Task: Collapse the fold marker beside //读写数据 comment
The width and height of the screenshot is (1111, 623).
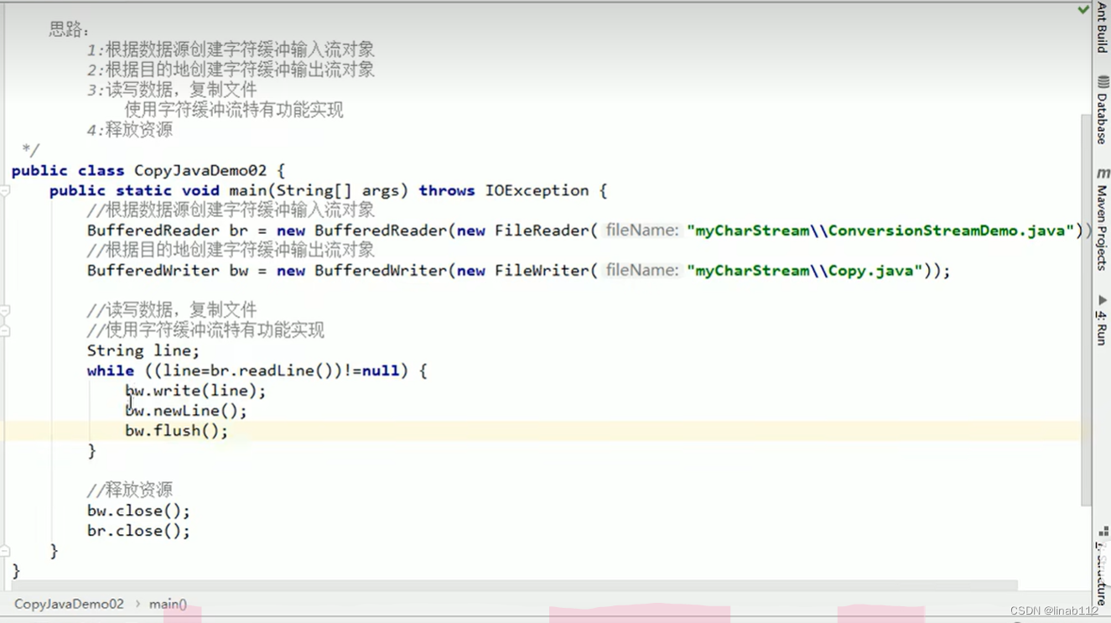Action: pos(4,311)
